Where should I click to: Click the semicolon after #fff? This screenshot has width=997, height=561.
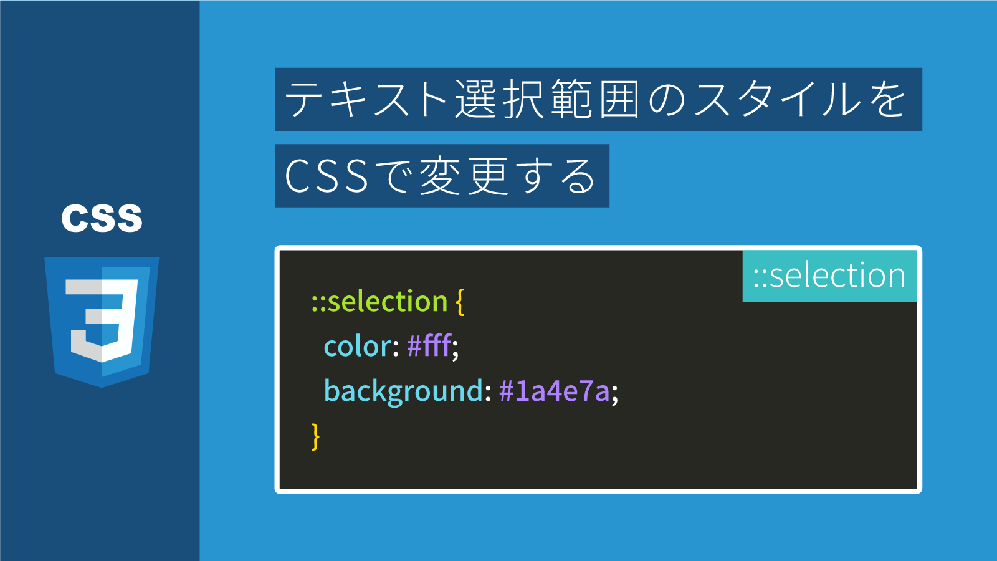point(456,349)
